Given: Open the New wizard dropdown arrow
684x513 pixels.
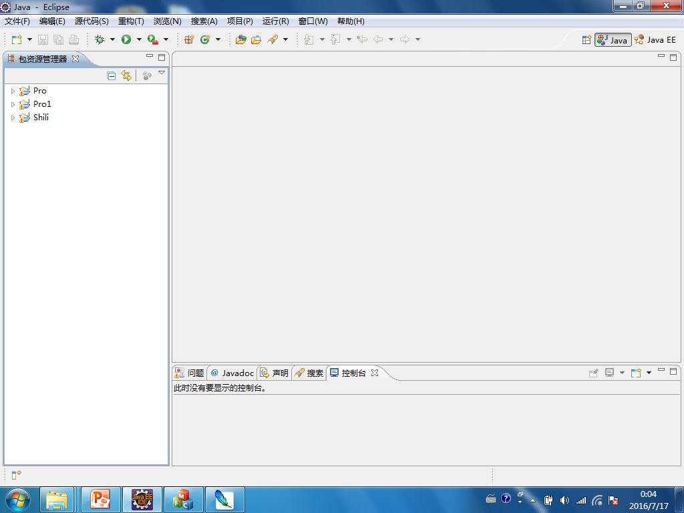Looking at the screenshot, I should point(29,39).
